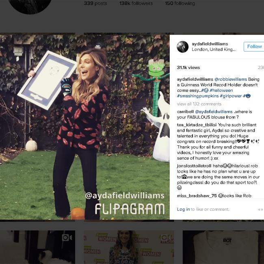Open the #halloween hashtag

pos(221,90)
